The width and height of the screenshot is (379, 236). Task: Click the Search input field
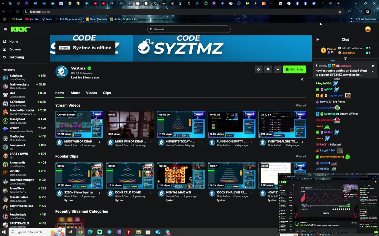[189, 29]
